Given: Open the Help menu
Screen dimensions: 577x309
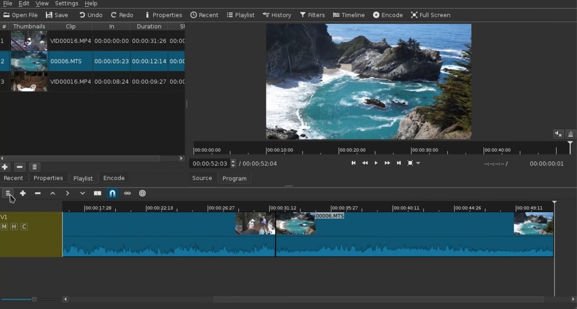Looking at the screenshot, I should click(x=91, y=3).
